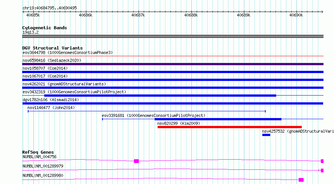Click the 40689k ruler label
This screenshot has width=334, height=184.
pyautogui.click(x=244, y=15)
